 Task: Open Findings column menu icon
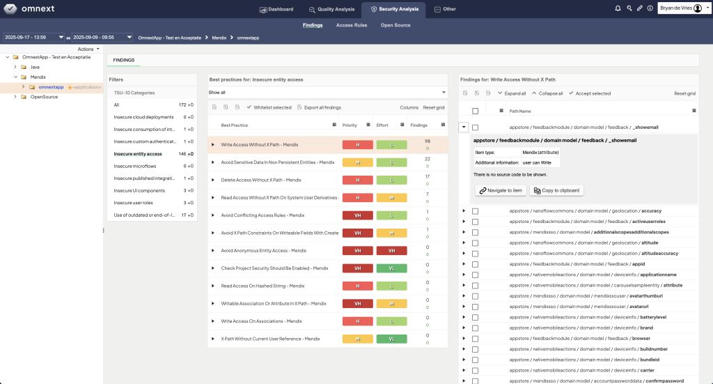pos(443,125)
